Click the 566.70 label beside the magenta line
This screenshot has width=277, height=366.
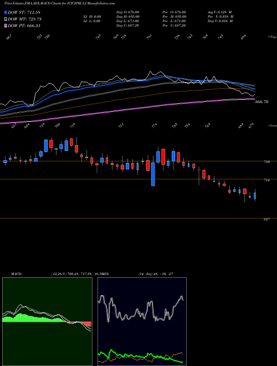pos(261,102)
